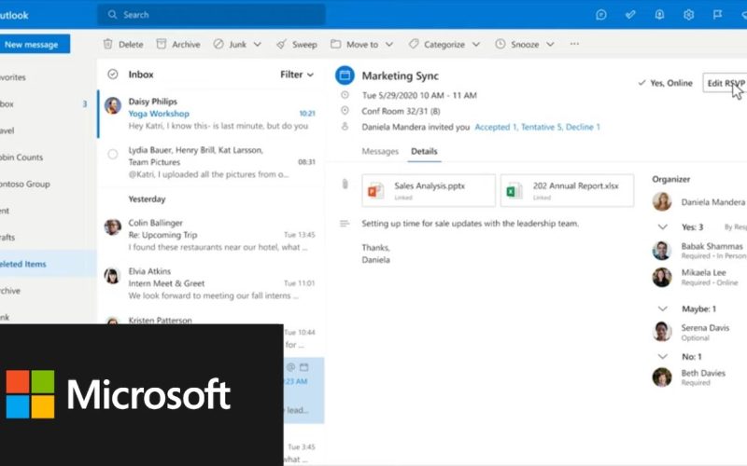Screen dimensions: 747x466
Task: Open the settings gear icon
Action: click(x=688, y=15)
